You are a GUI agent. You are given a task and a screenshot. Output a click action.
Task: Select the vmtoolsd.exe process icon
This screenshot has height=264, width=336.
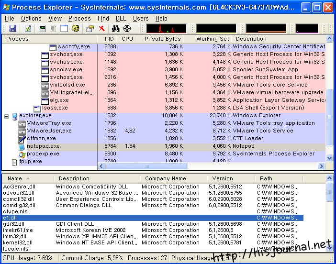tap(45, 86)
